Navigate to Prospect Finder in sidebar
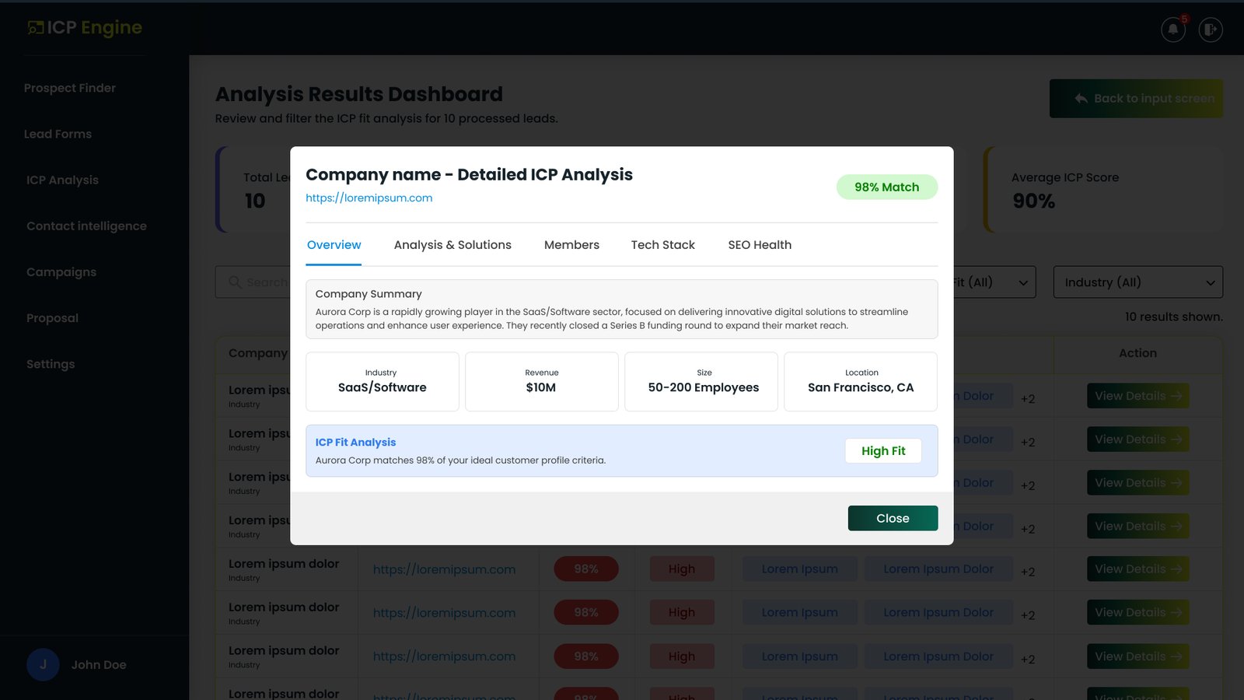The image size is (1244, 700). pos(70,88)
